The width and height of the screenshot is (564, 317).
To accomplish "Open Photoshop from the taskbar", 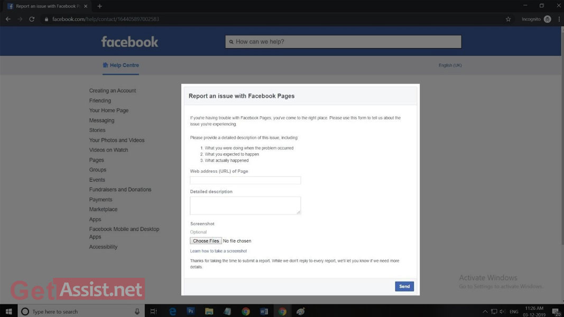I will tap(190, 311).
